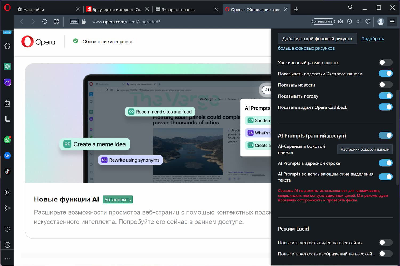Click the green Установить button
This screenshot has width=400, height=266.
coord(118,200)
